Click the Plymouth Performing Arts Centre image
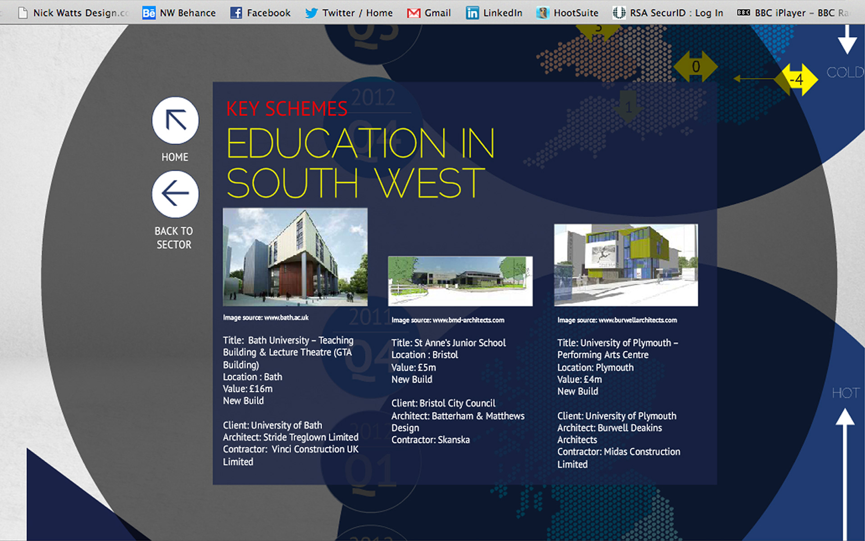 tap(626, 265)
